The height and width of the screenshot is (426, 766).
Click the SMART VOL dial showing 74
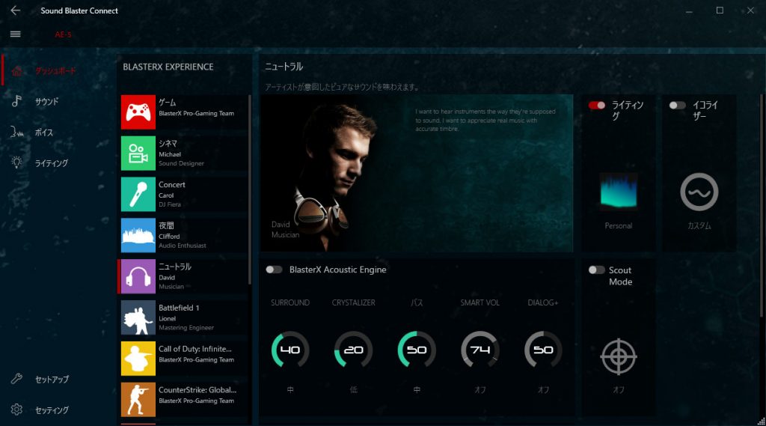[479, 350]
